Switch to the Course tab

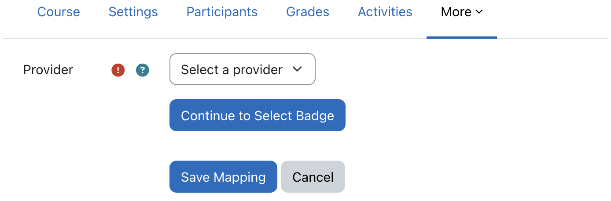point(59,12)
